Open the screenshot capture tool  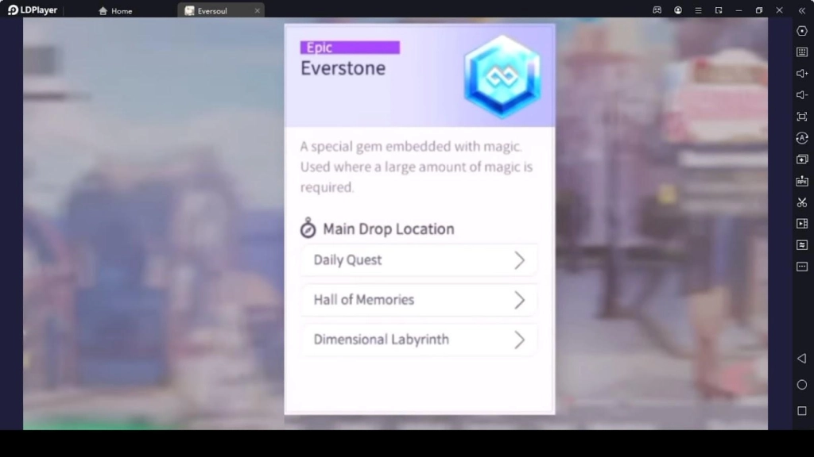pyautogui.click(x=802, y=202)
